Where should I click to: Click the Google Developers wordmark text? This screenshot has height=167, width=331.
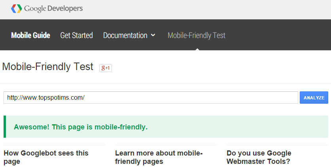[x=53, y=9]
